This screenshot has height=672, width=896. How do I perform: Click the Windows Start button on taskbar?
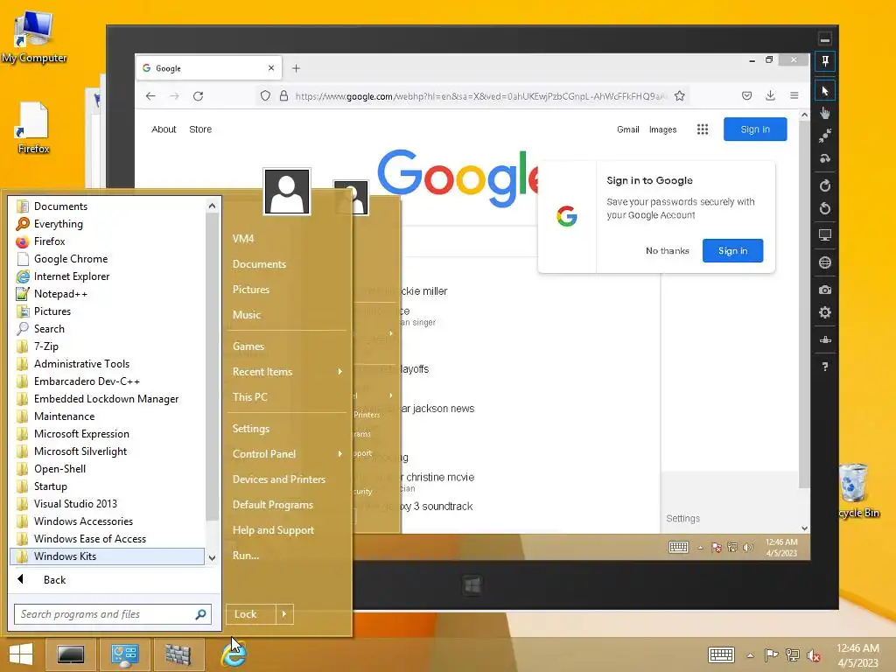[21, 654]
